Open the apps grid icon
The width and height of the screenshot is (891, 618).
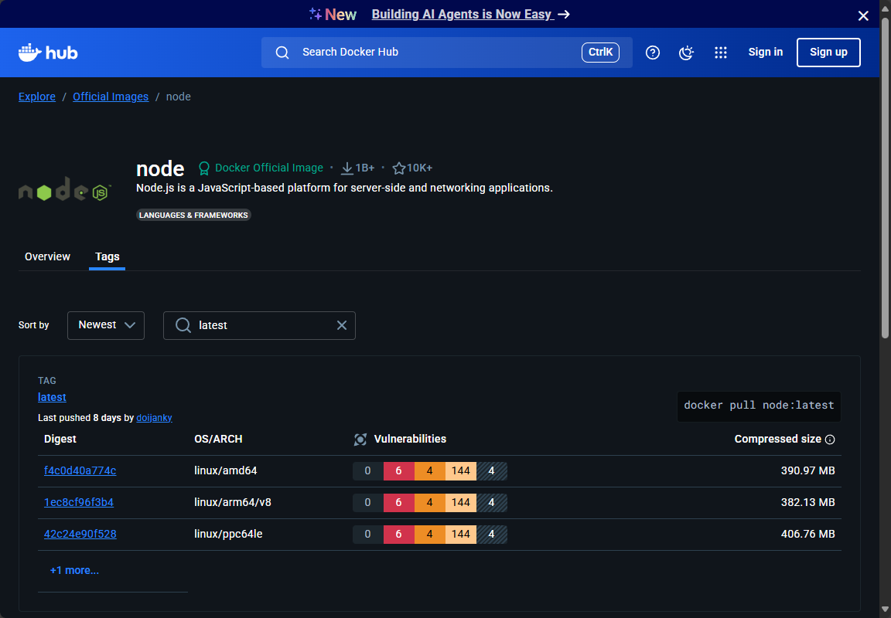[721, 53]
